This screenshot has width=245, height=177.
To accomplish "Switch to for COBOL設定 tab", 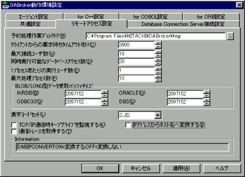I will click(x=151, y=17).
